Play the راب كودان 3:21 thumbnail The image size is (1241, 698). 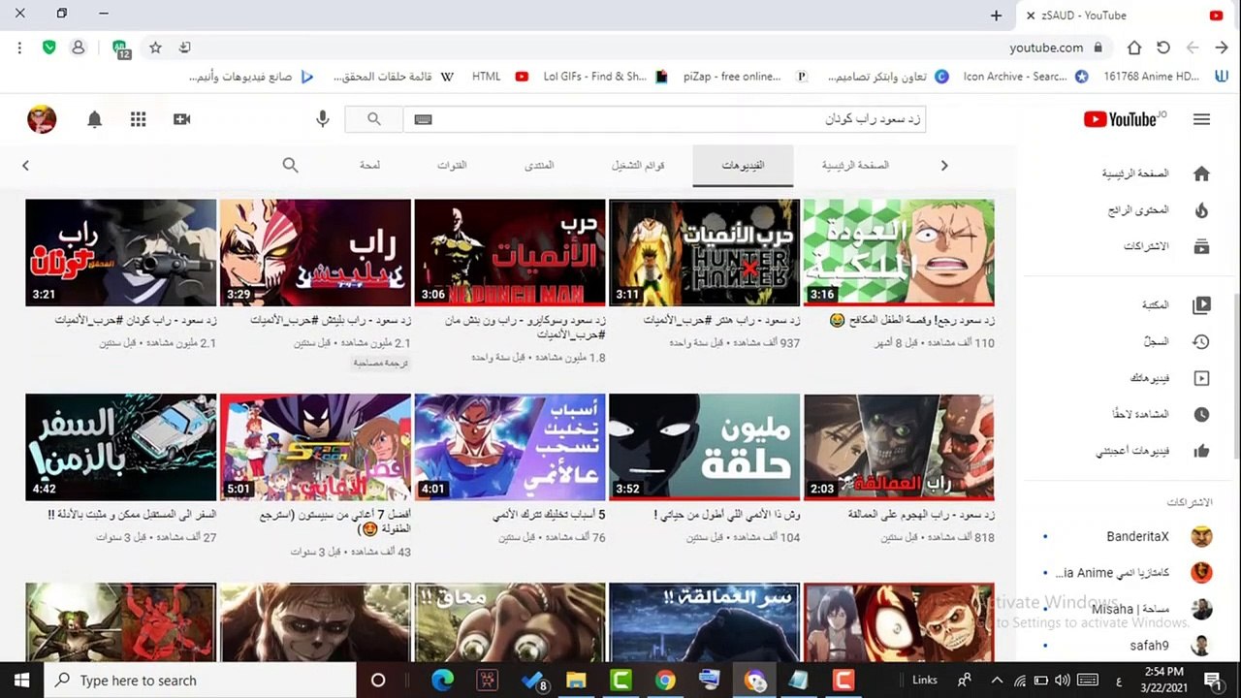121,252
